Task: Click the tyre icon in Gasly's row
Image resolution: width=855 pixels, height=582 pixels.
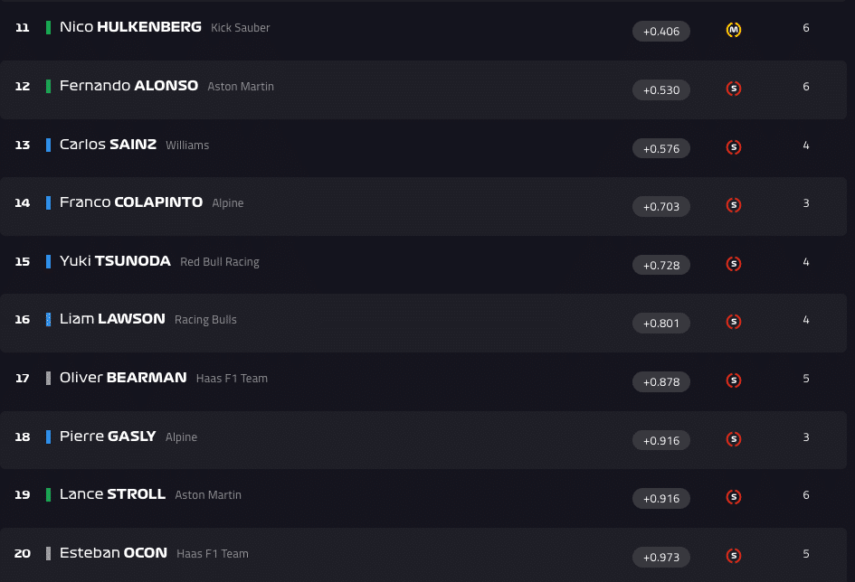Action: point(734,439)
